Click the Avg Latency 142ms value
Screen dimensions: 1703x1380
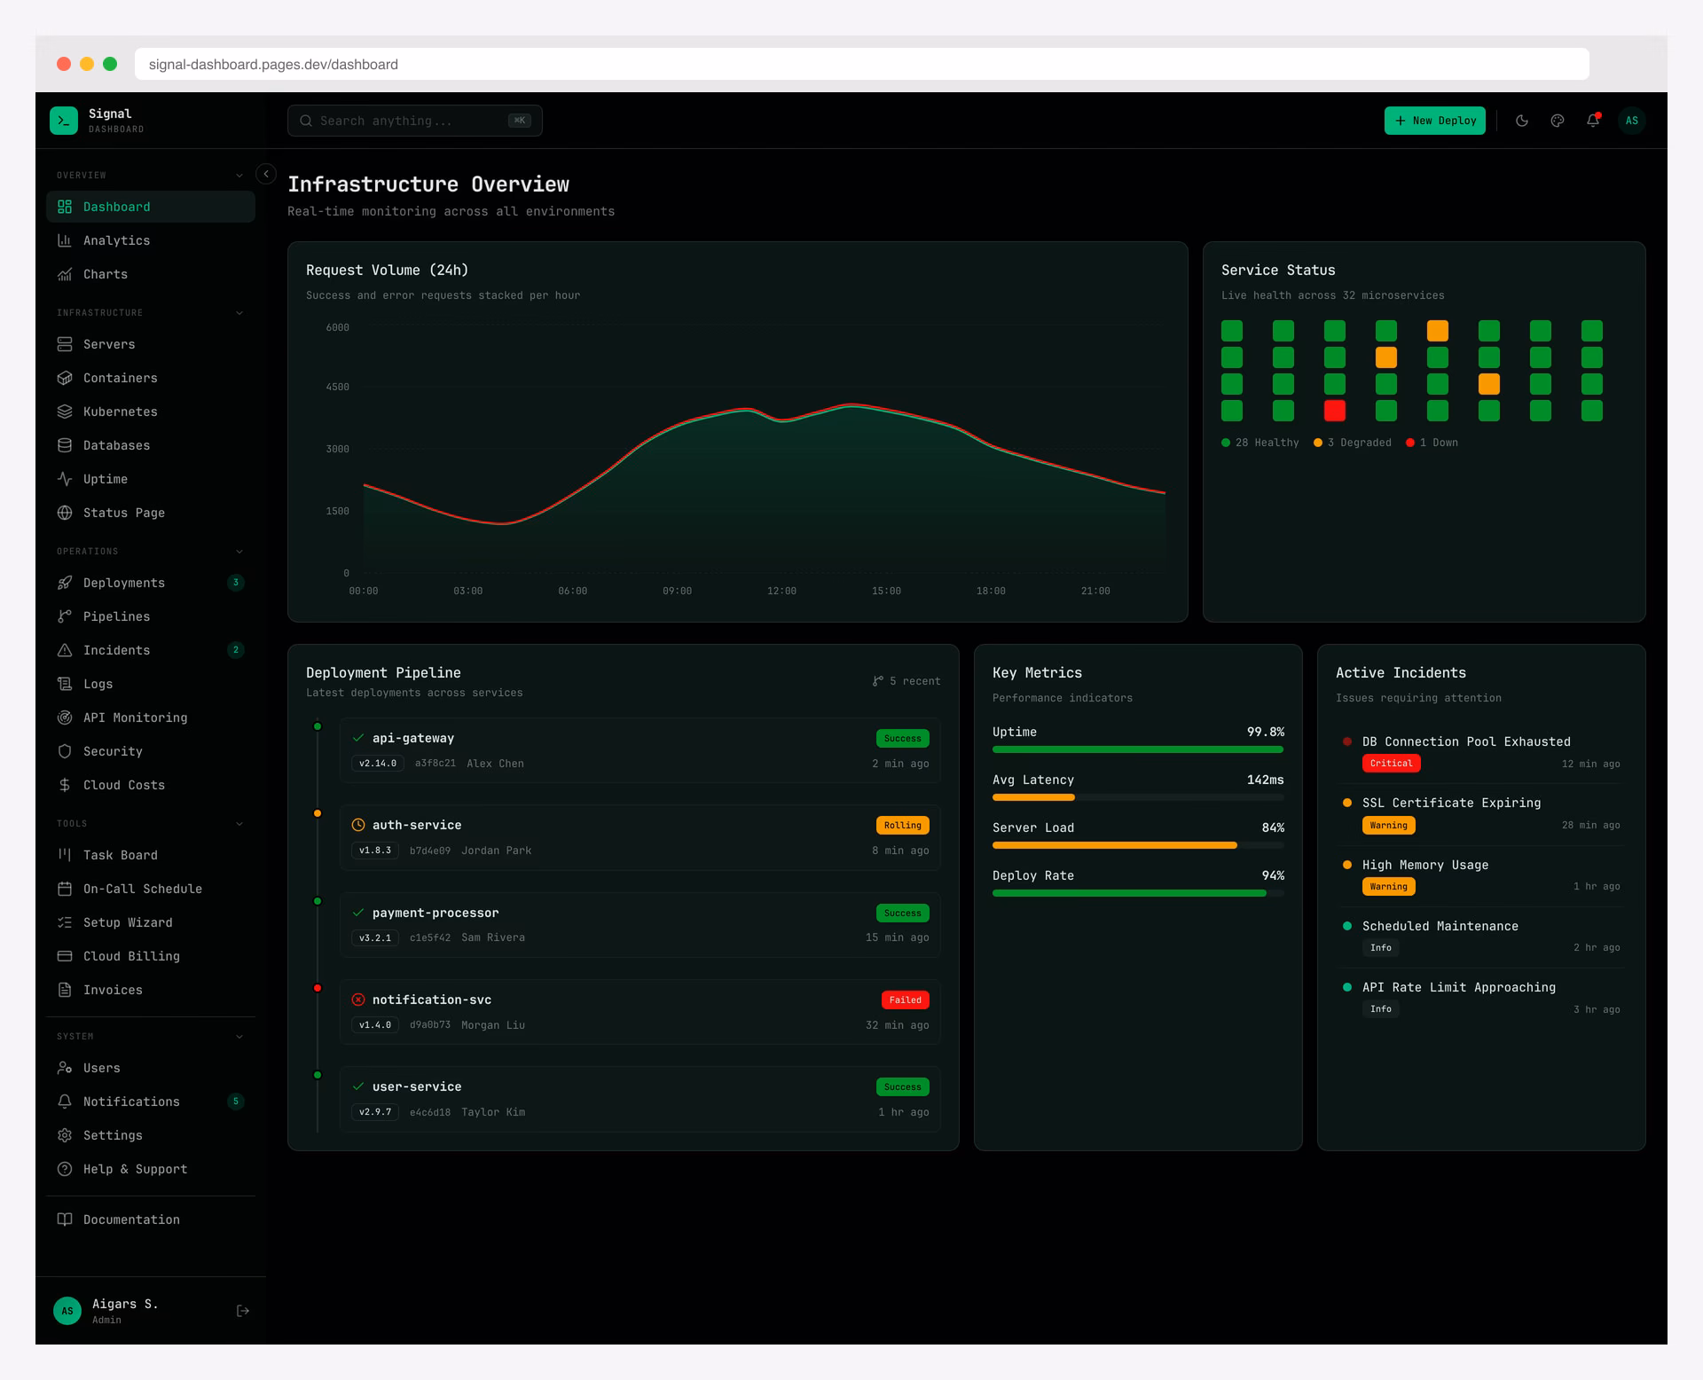(x=1266, y=780)
